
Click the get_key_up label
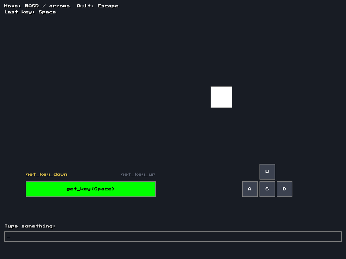pos(138,174)
